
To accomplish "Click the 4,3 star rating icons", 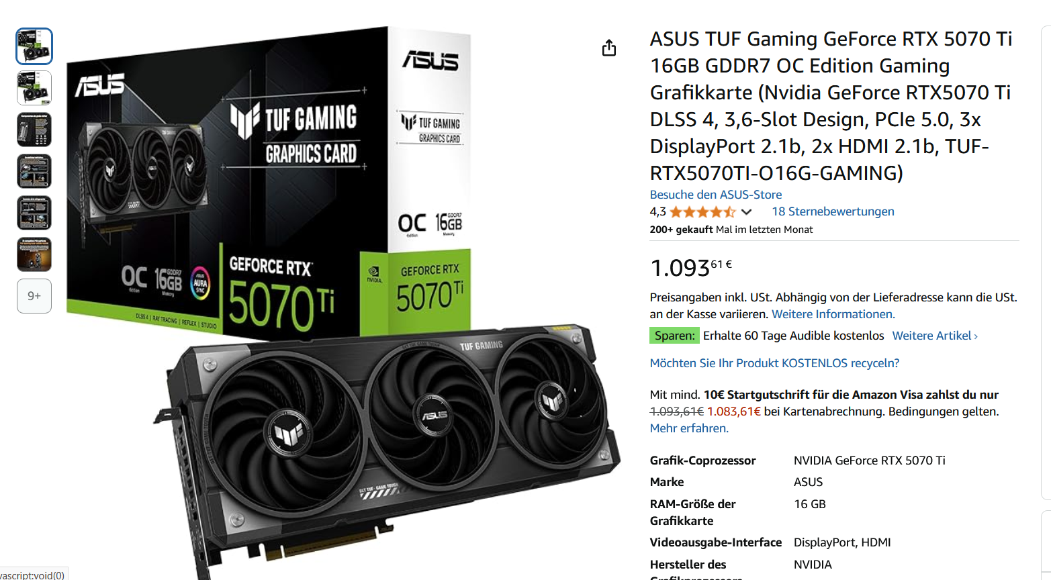I will pos(702,212).
